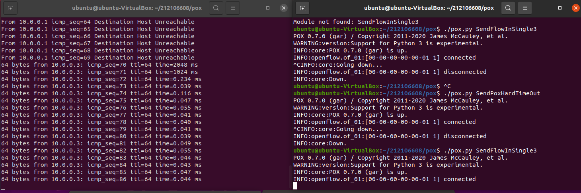Click the icmp_seq=77 time=0.041 ms line
The height and width of the screenshot is (193, 581).
click(x=101, y=115)
